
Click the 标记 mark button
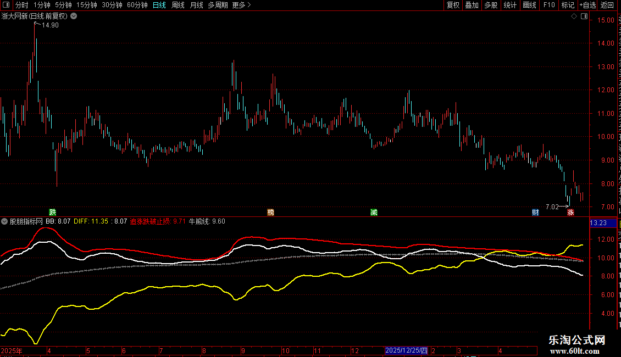[x=568, y=5]
